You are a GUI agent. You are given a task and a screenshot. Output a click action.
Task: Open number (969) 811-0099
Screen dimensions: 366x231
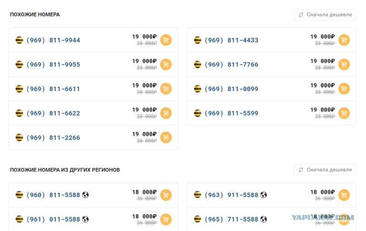[231, 89]
